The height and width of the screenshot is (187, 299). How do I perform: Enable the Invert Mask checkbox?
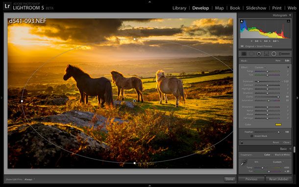(251, 136)
